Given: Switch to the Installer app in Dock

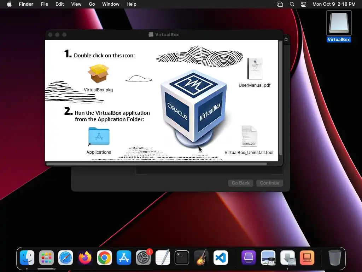Looking at the screenshot, I should coord(288,258).
